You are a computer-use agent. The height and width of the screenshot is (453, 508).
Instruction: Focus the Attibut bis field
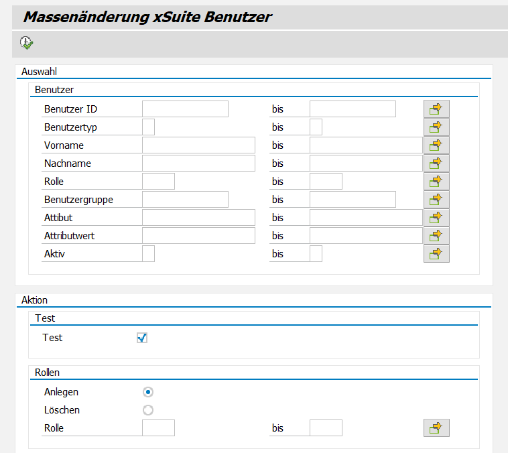click(x=366, y=217)
